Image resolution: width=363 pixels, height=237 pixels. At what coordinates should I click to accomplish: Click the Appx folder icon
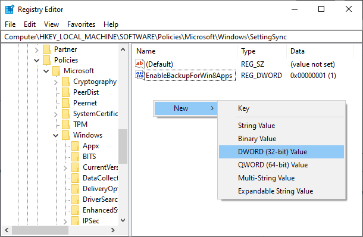[75, 146]
